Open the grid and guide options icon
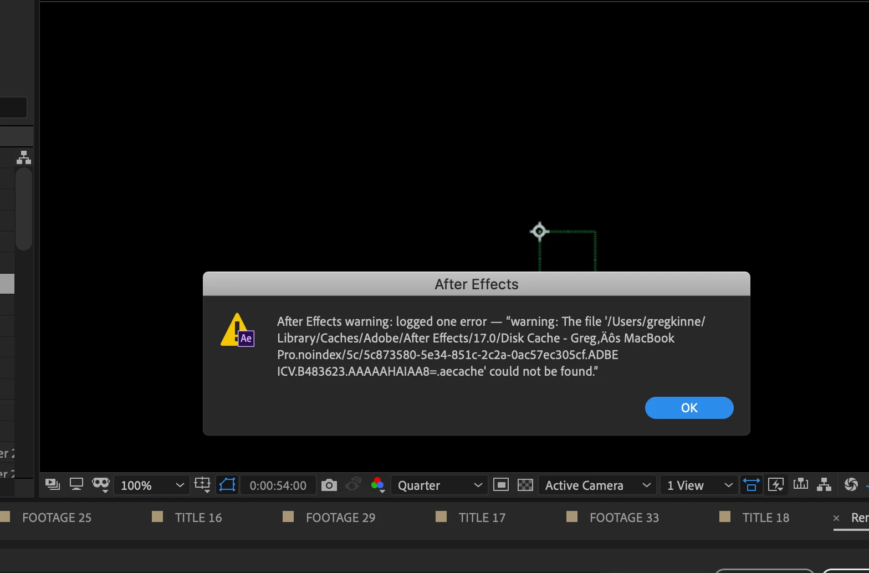Screen dimensions: 869x573 pyautogui.click(x=203, y=485)
